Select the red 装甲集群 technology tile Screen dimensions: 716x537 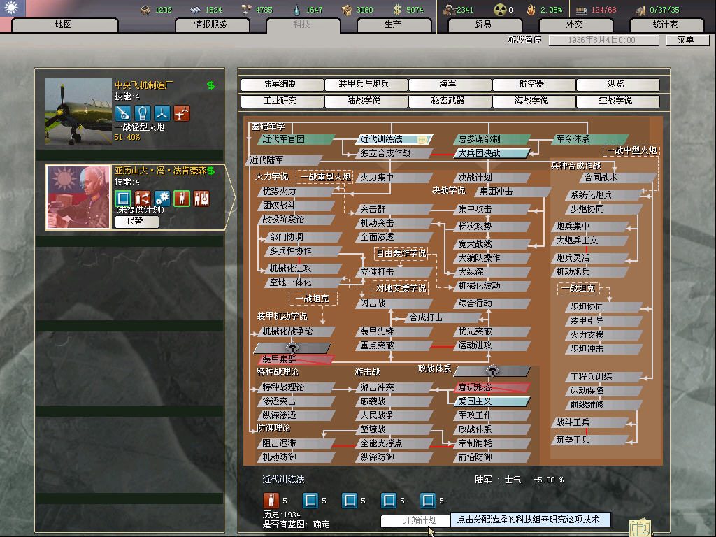[295, 360]
